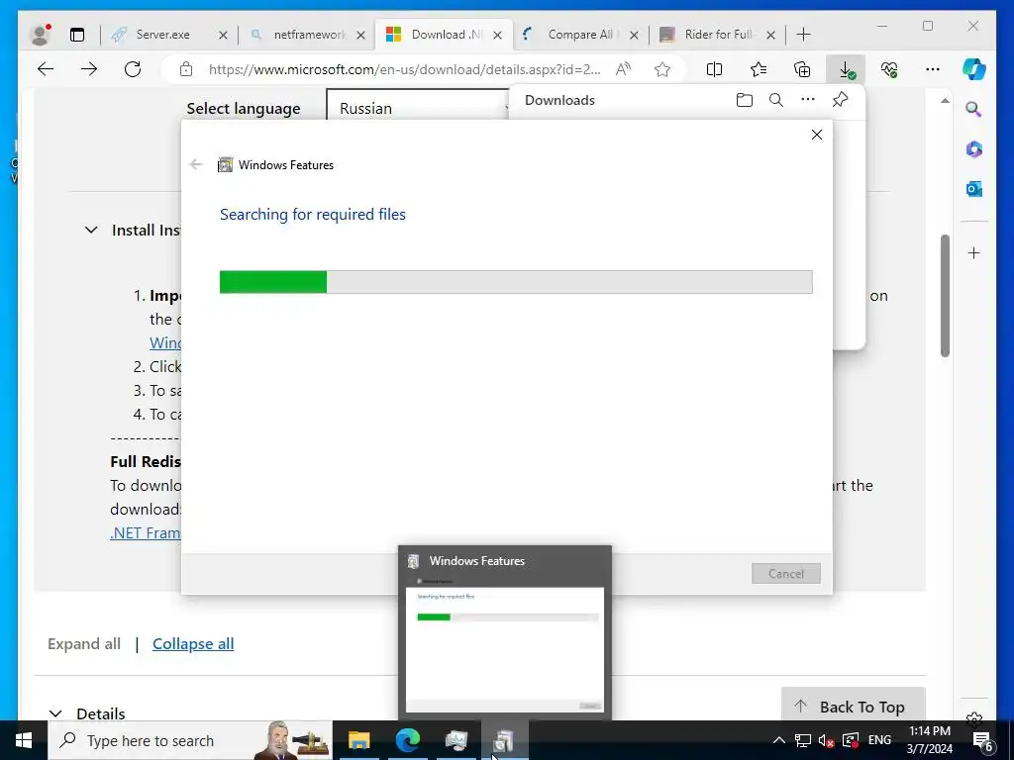Open downloads folder icon
The width and height of the screenshot is (1014, 760).
point(745,100)
